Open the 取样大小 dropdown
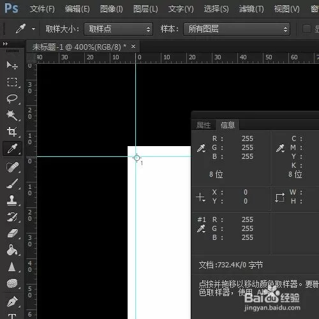This screenshot has width=319, height=319. (x=118, y=29)
